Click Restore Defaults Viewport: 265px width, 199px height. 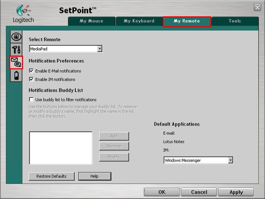51,176
